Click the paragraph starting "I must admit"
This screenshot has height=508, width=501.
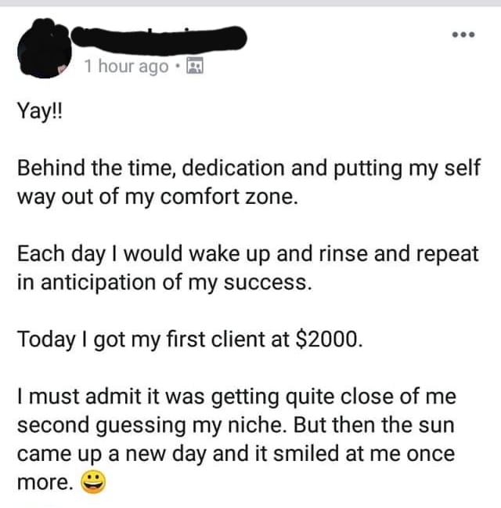pos(236,439)
